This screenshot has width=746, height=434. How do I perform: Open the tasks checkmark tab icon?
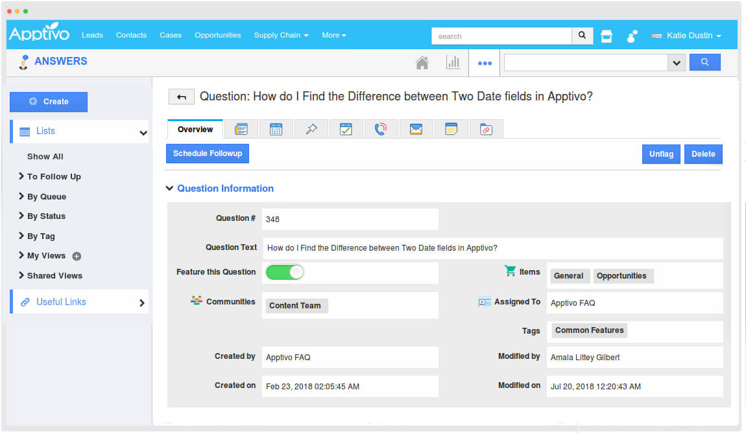tap(346, 130)
